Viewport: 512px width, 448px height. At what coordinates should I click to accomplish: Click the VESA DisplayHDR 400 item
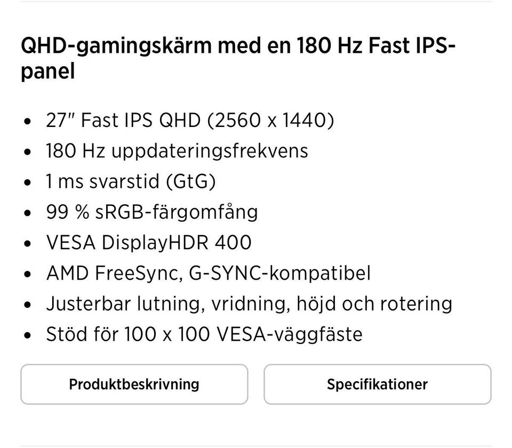pyautogui.click(x=149, y=243)
